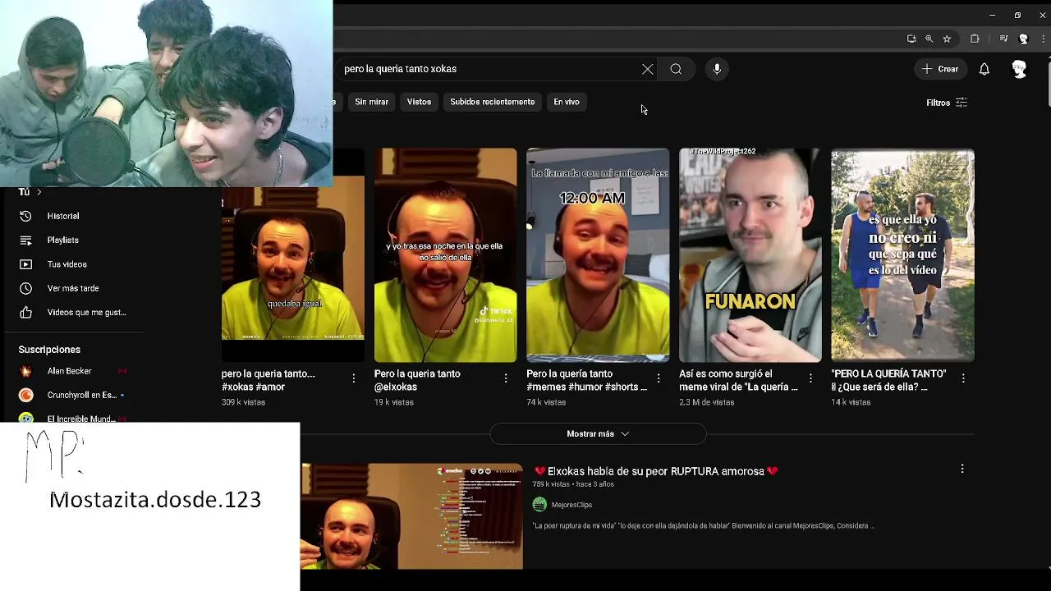Open the FUNARON short thumbnail
This screenshot has width=1051, height=591.
[x=750, y=255]
